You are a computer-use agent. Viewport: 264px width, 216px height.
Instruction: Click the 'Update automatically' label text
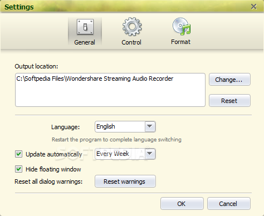54,154
